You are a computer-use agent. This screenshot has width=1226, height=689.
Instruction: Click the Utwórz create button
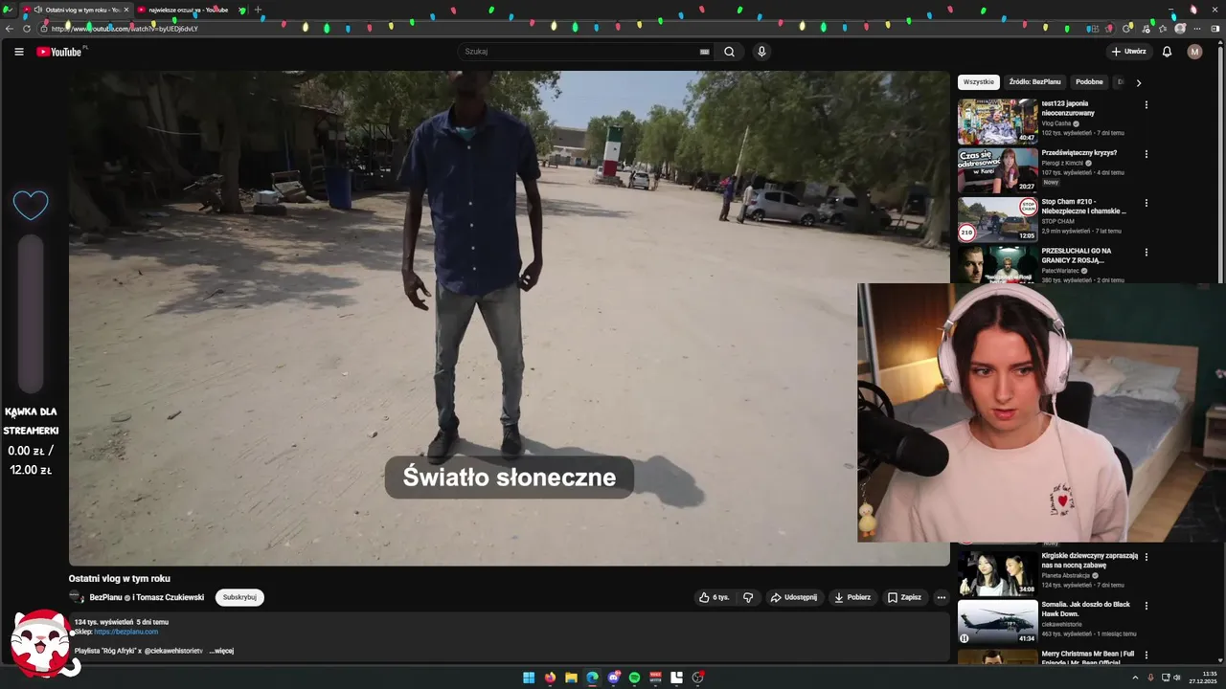(x=1128, y=52)
